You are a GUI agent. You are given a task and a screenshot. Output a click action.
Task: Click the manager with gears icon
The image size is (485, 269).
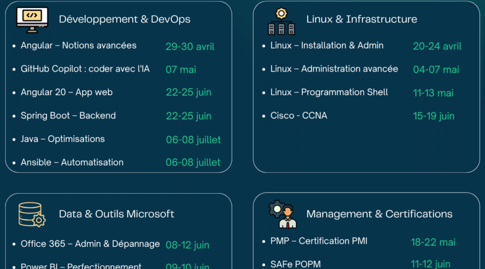click(x=282, y=214)
